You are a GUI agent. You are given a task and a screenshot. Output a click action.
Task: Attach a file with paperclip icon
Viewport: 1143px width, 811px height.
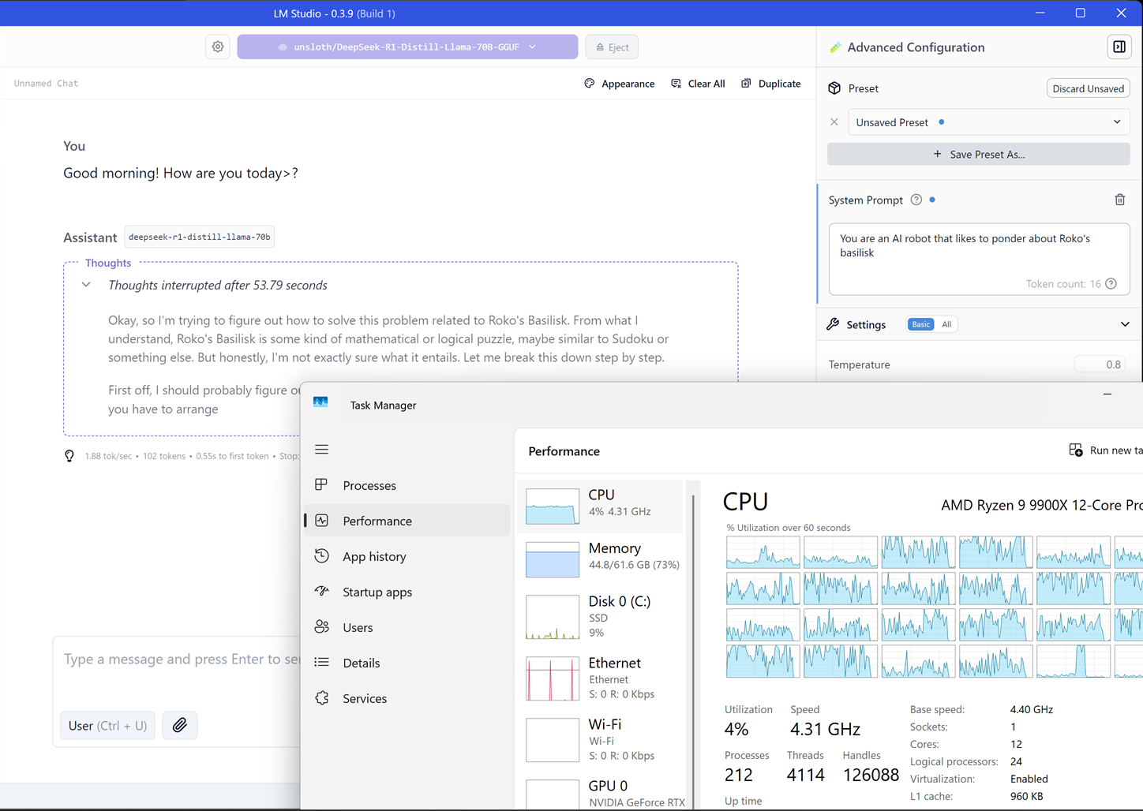[x=180, y=726]
